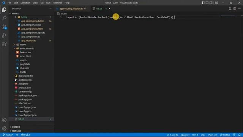Open app.component.html file
Screen dimensions: 243x137
[32, 29]
